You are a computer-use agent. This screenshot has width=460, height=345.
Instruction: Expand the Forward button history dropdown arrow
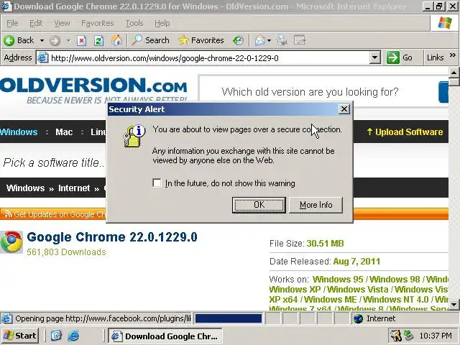(68, 40)
